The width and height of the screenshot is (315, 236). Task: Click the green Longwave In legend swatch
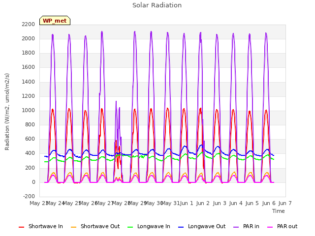(130, 227)
